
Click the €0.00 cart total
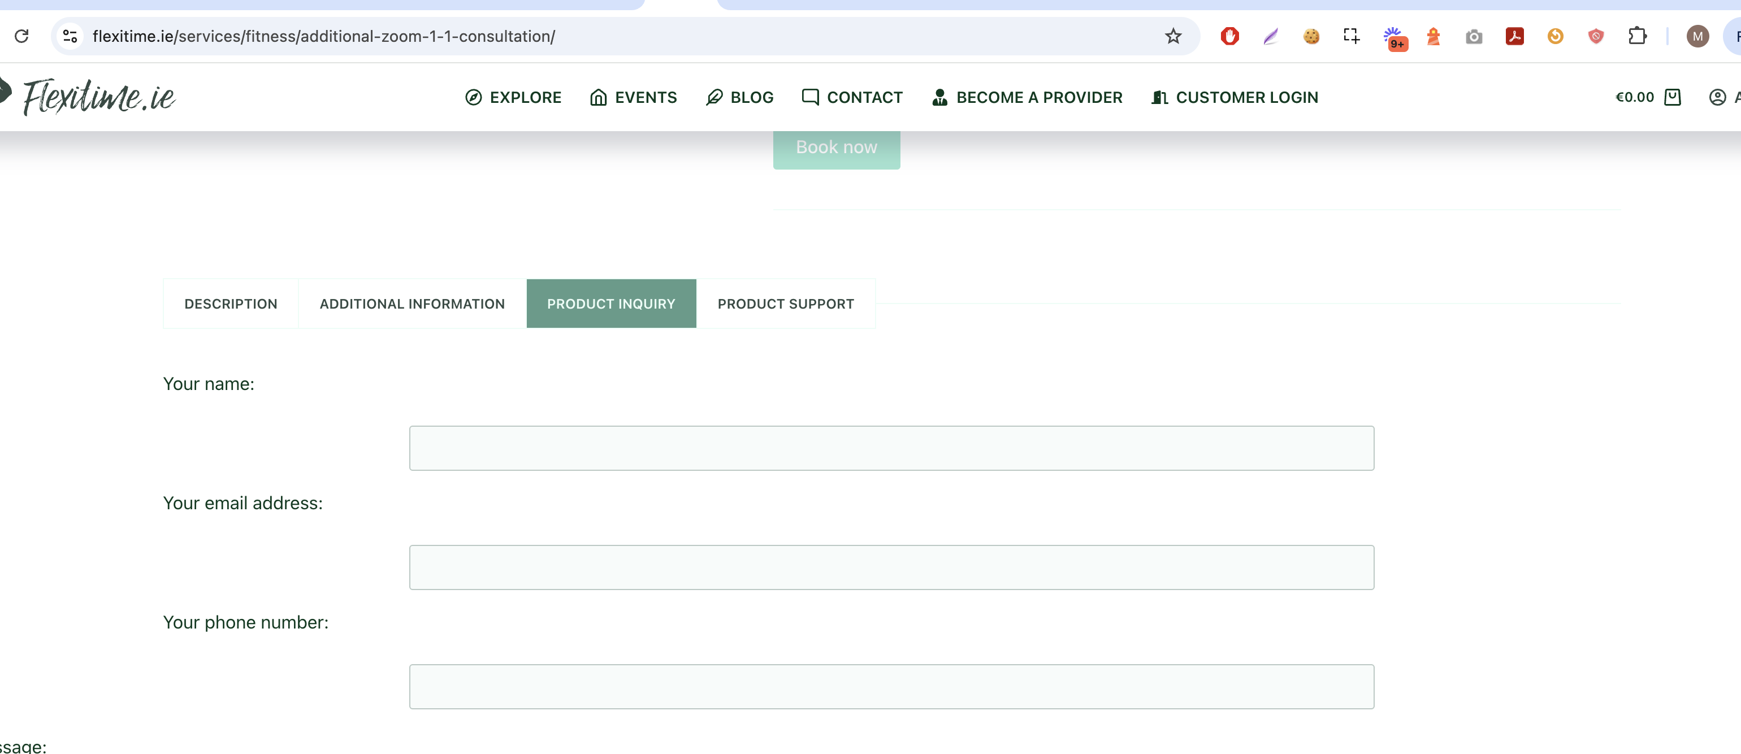click(1634, 97)
